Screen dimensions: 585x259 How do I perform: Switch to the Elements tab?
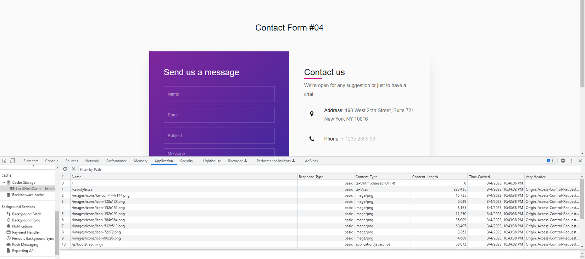pyautogui.click(x=31, y=161)
